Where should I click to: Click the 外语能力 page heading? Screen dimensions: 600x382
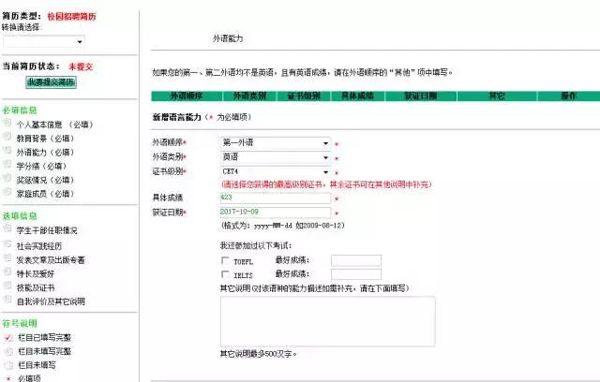point(228,38)
